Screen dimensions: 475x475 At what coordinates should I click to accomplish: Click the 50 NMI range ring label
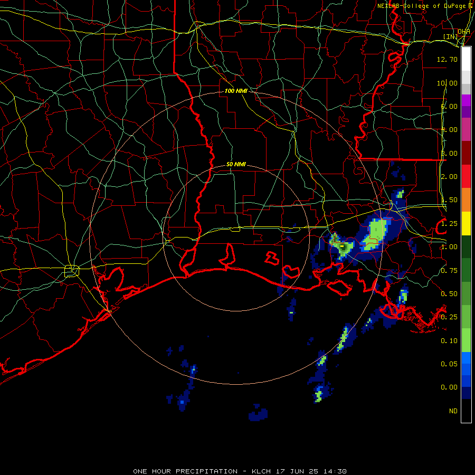236,165
